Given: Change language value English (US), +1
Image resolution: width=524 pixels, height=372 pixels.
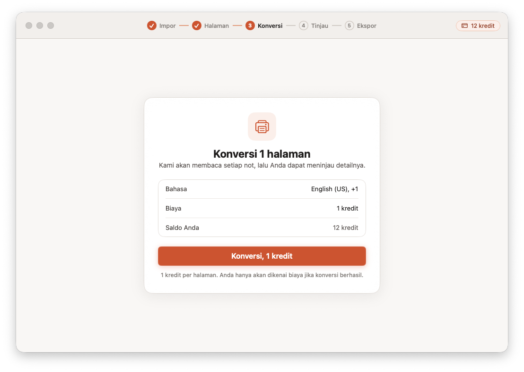Looking at the screenshot, I should [334, 189].
